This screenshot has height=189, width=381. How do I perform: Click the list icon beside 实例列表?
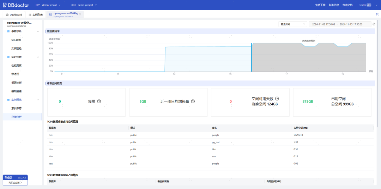tap(30, 15)
